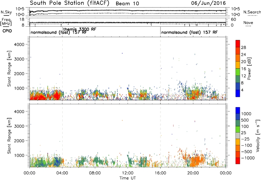Click the "-25" velocity colorbar label
The image size is (261, 180).
pos(245,139)
